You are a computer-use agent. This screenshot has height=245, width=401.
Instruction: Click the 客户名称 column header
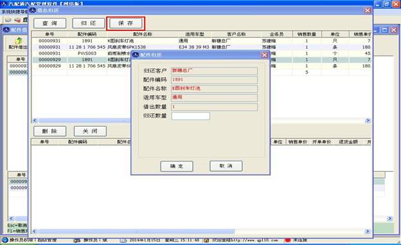[236, 34]
